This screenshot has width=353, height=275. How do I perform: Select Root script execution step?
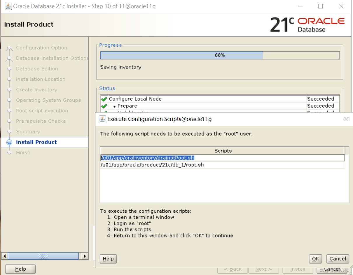point(42,111)
